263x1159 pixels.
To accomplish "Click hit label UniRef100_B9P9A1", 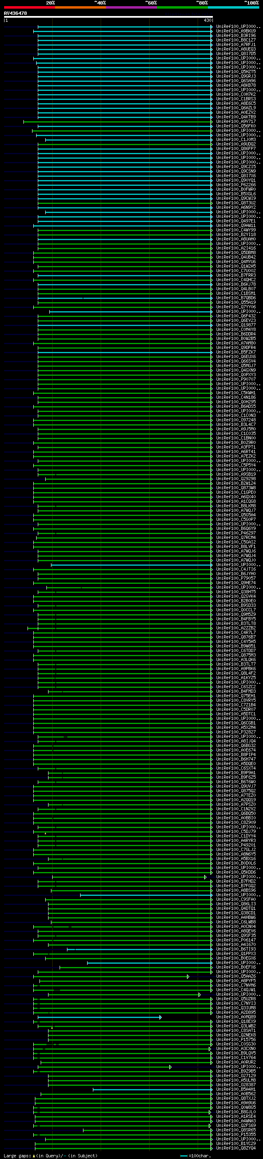I will coord(236,773).
